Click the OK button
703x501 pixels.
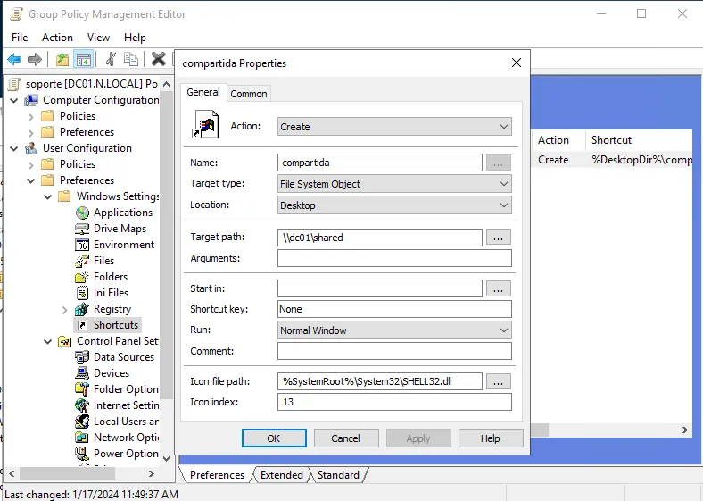274,438
